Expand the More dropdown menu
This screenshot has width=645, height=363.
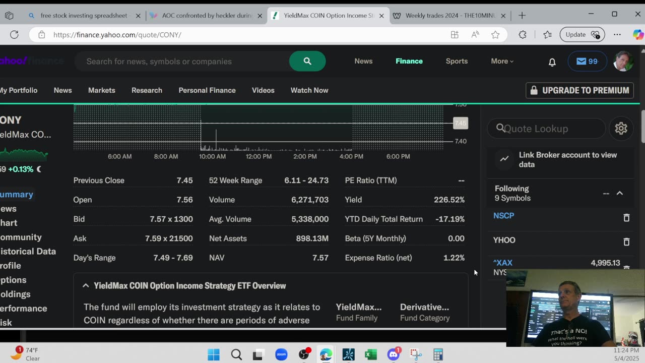click(502, 62)
